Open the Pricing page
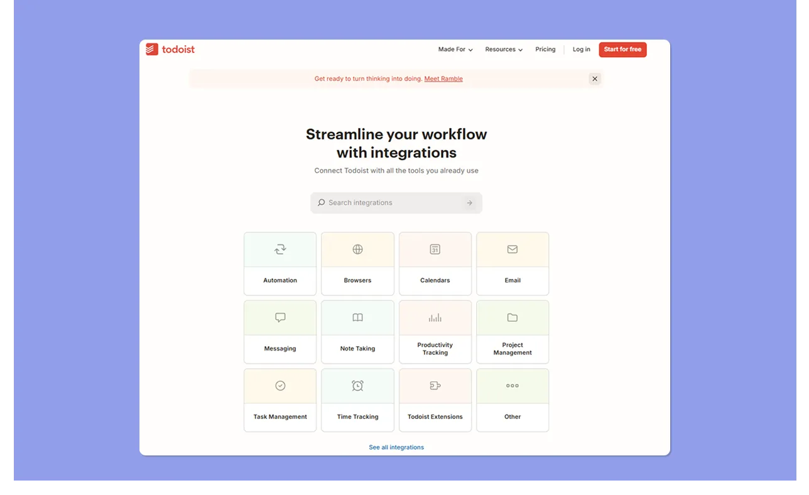Screen dimensions: 809x495 pos(545,50)
